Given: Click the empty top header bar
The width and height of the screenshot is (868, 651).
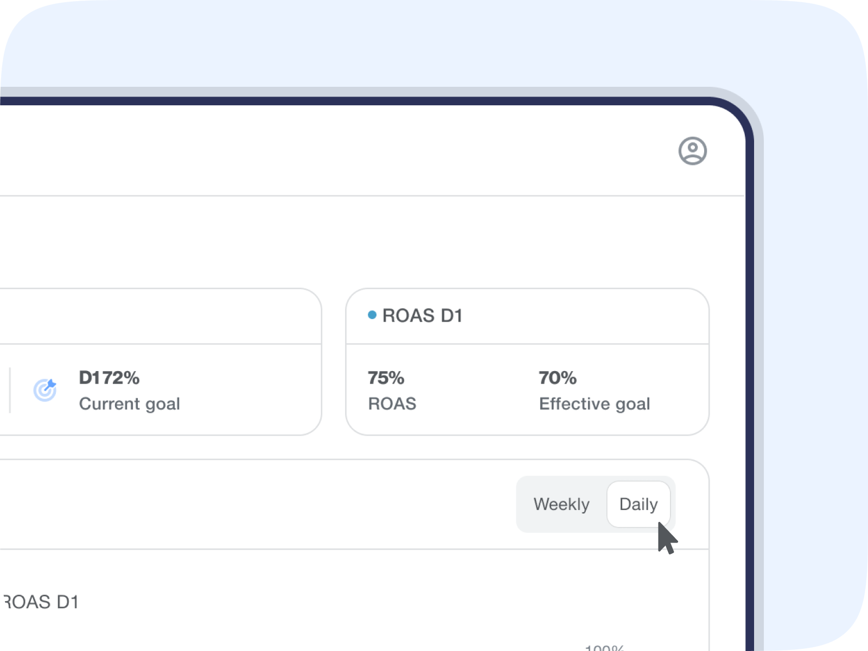Looking at the screenshot, I should click(x=325, y=151).
